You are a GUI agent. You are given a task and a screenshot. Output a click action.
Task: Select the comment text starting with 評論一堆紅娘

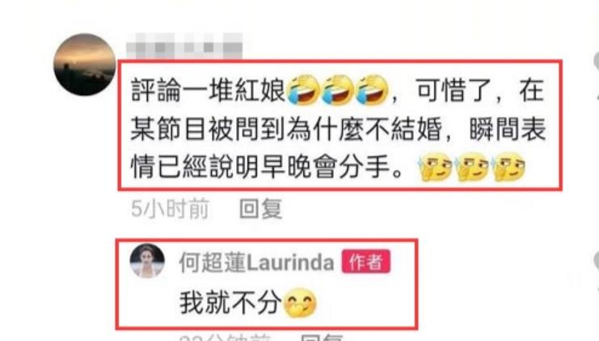pyautogui.click(x=339, y=128)
